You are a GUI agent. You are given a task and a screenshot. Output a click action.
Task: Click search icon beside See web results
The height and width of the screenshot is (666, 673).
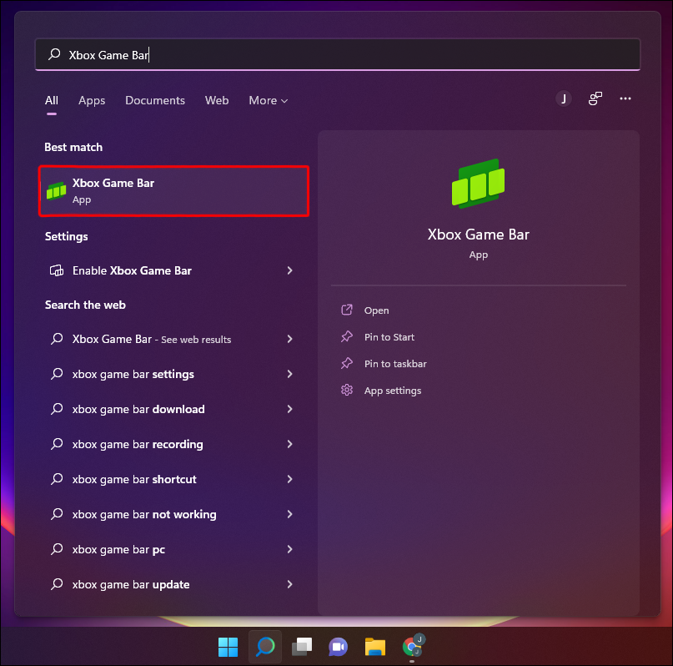pos(57,339)
